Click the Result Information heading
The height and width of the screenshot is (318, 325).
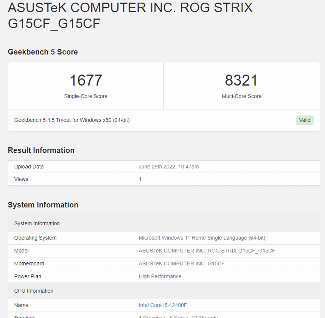pyautogui.click(x=41, y=150)
